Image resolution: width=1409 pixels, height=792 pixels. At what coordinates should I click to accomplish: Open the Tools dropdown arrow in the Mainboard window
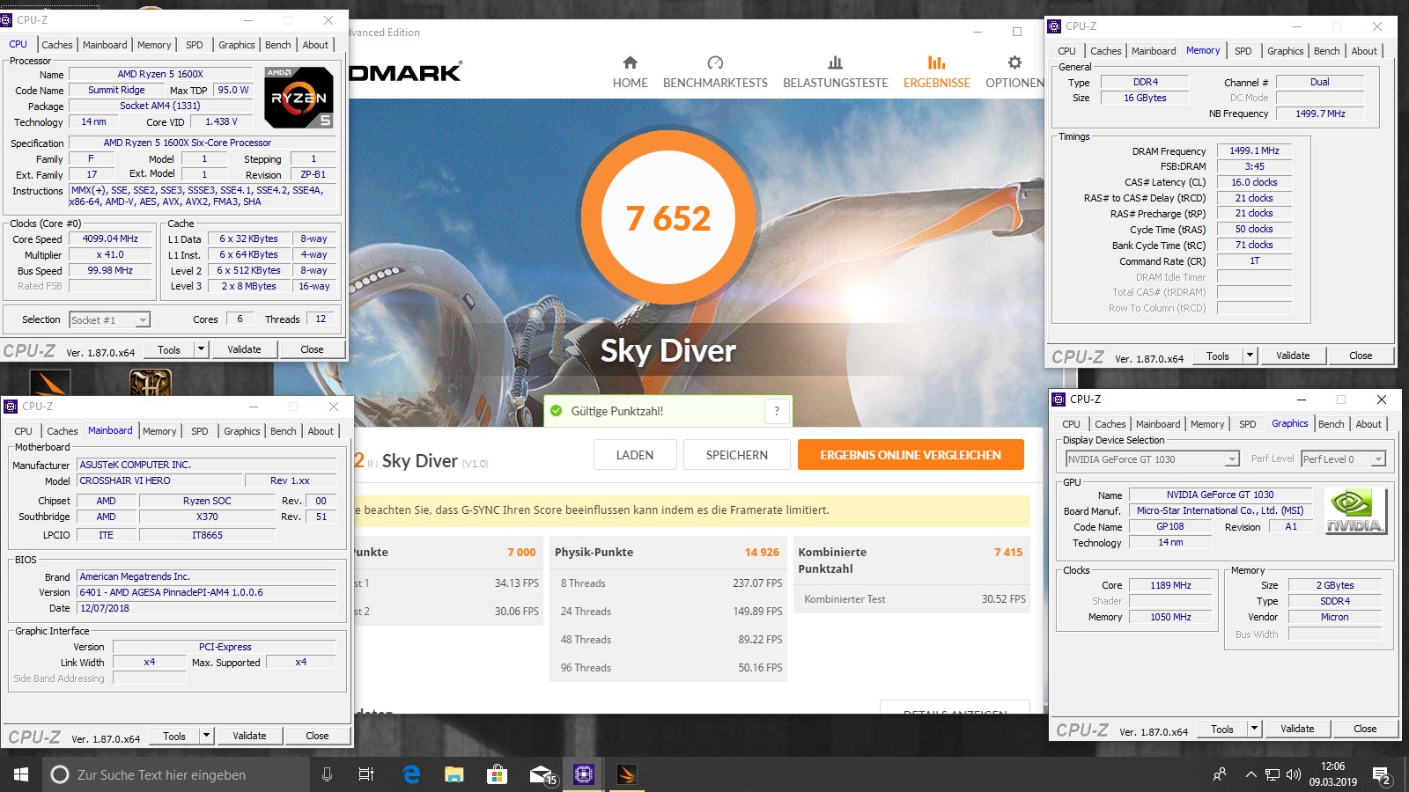(x=206, y=736)
